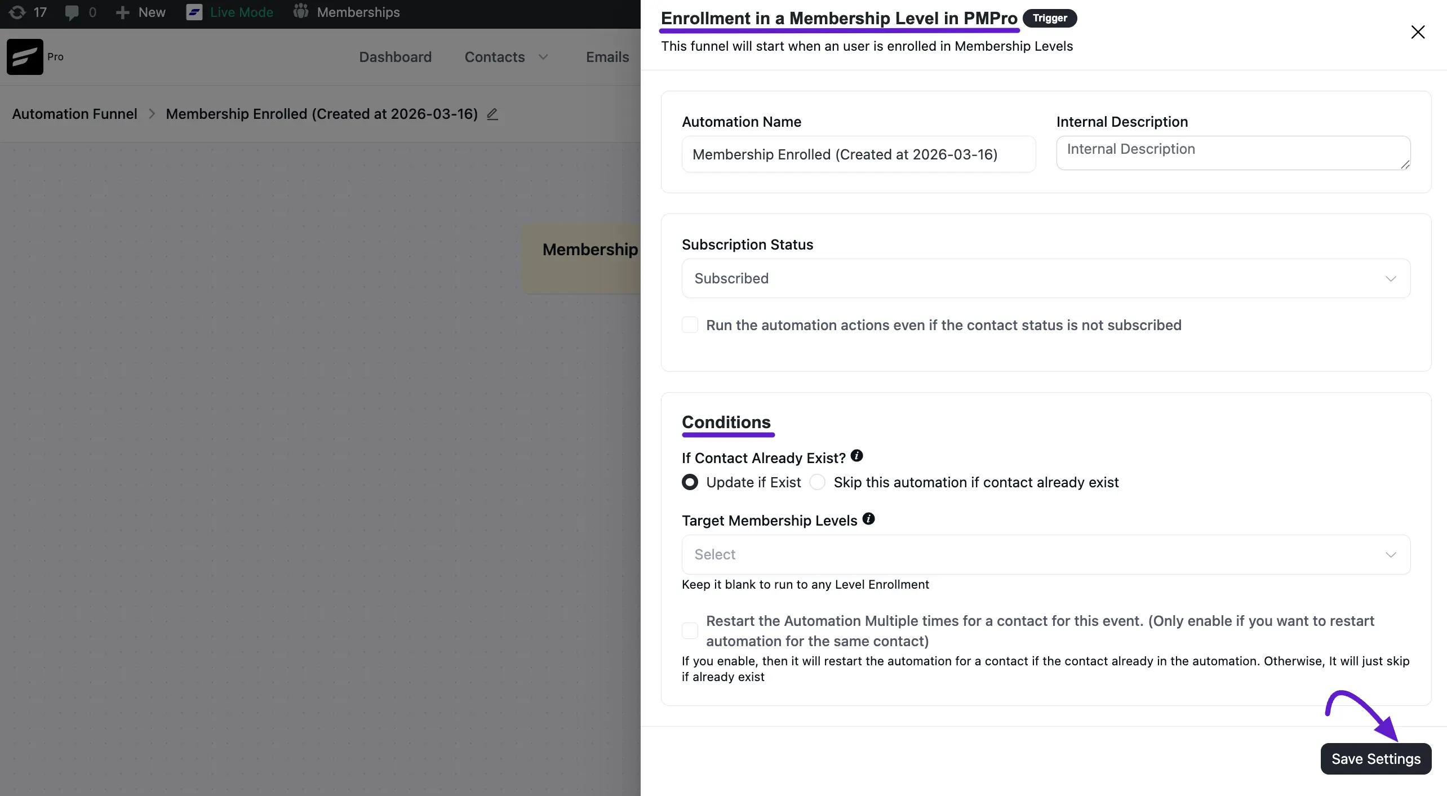Select the Update if Exist radio option
The height and width of the screenshot is (796, 1447).
(x=690, y=482)
